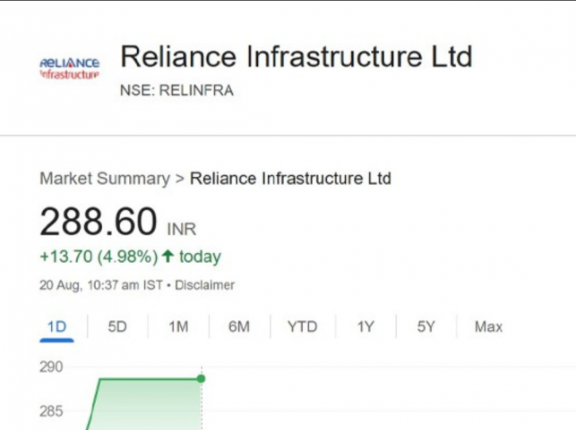Switch to the 5D chart tab
Image resolution: width=576 pixels, height=430 pixels.
tap(117, 327)
